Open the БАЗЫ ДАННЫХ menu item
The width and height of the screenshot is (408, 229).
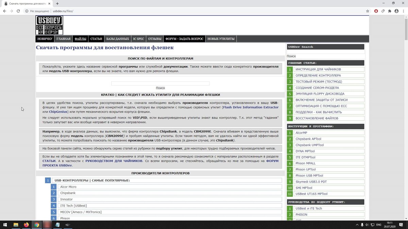click(118, 39)
